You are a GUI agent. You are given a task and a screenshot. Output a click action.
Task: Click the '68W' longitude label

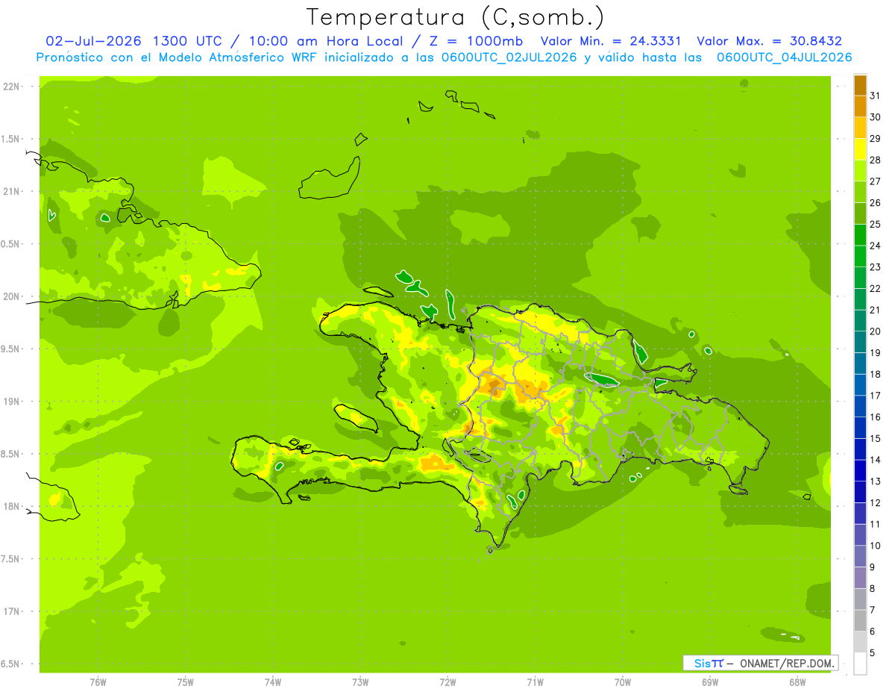click(x=797, y=682)
